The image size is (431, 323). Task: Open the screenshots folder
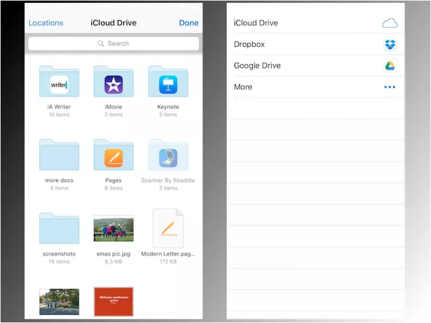(59, 229)
